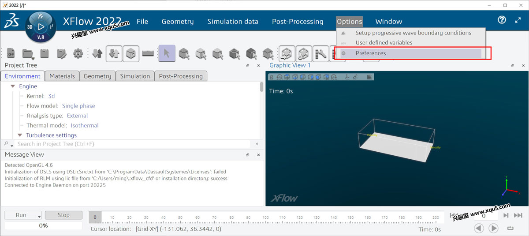Toggle fullscreen using the expand arrows icon

click(x=518, y=20)
